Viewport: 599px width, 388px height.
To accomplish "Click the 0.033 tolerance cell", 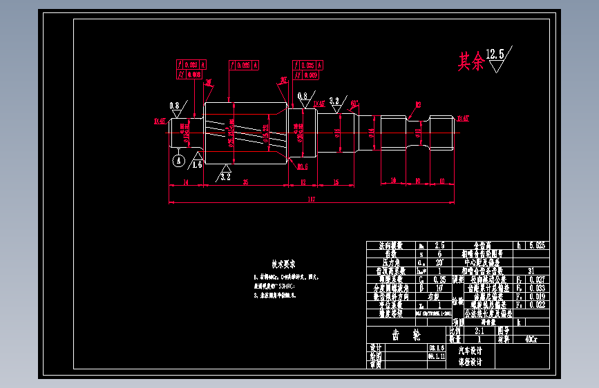I will 537,288.
